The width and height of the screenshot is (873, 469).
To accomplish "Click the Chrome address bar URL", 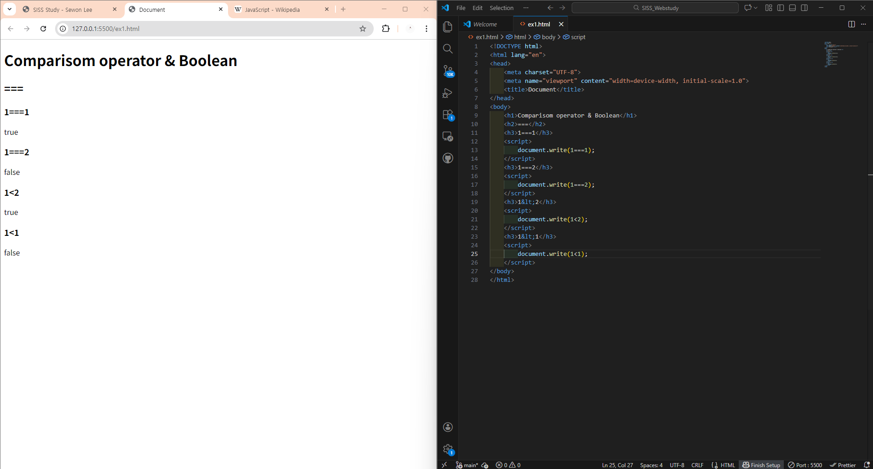I will click(x=106, y=29).
